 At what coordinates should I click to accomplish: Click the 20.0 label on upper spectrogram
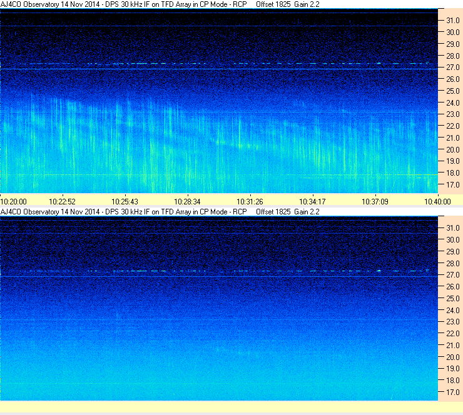[x=452, y=150]
